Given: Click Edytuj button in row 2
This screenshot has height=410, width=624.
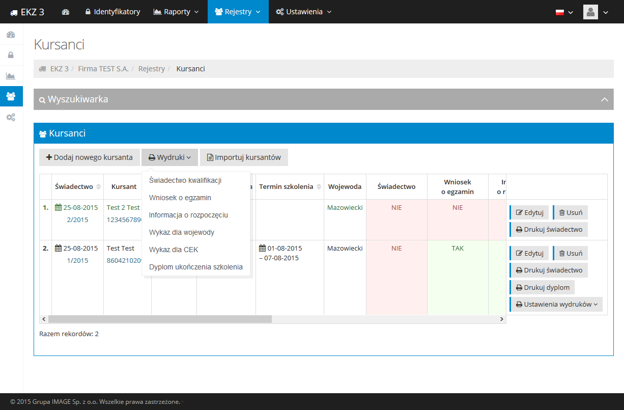Looking at the screenshot, I should (529, 253).
